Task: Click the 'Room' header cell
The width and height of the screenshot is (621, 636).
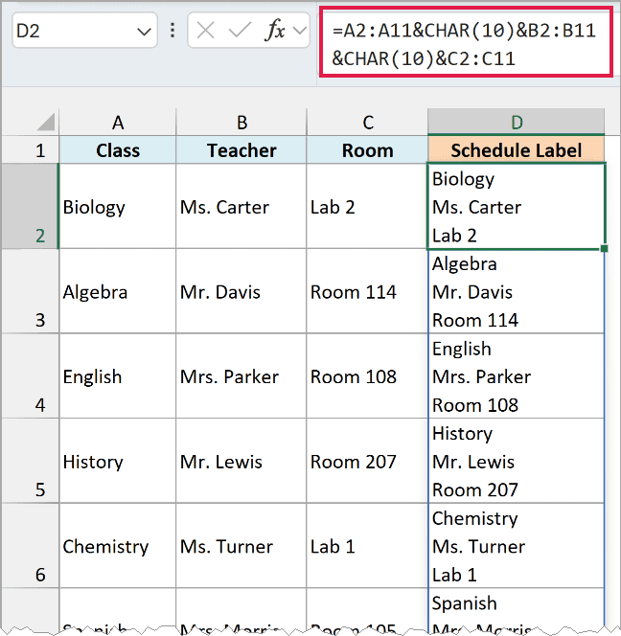Action: pos(367,150)
